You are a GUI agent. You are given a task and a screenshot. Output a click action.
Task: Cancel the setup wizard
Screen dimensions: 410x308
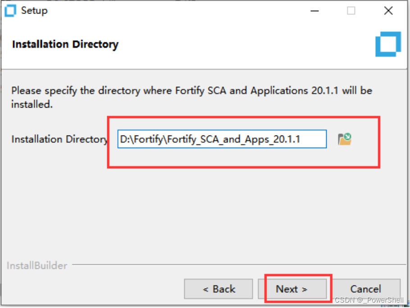[366, 289]
